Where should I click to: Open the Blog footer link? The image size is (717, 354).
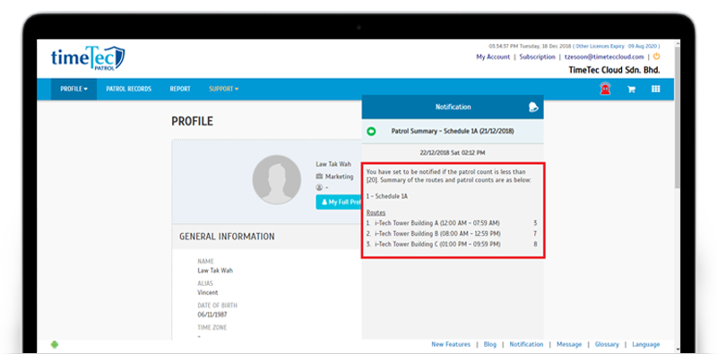pyautogui.click(x=489, y=344)
